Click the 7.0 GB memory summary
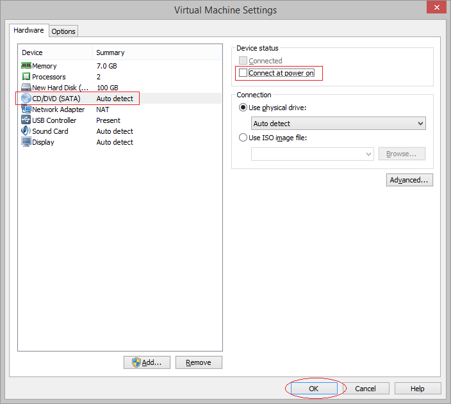 (x=107, y=66)
